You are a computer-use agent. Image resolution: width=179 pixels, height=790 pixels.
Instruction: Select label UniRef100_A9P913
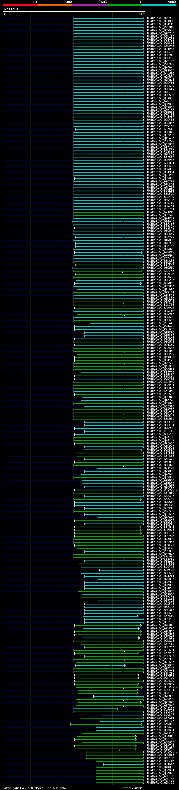(x=161, y=55)
